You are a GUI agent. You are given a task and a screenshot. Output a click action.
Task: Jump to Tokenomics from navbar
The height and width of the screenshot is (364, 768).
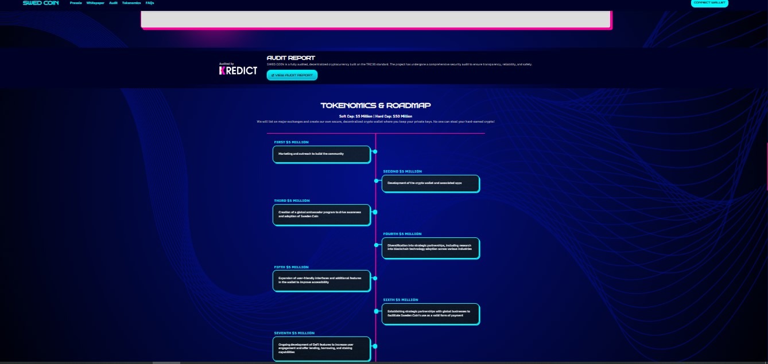(x=131, y=3)
